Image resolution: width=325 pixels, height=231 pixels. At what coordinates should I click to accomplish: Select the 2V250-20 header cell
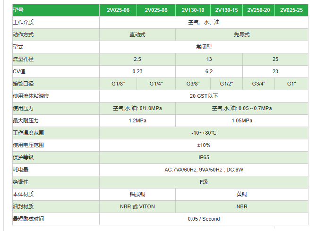[x=259, y=10]
